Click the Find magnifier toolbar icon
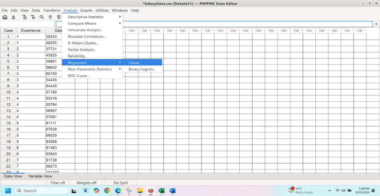 click(x=42, y=17)
